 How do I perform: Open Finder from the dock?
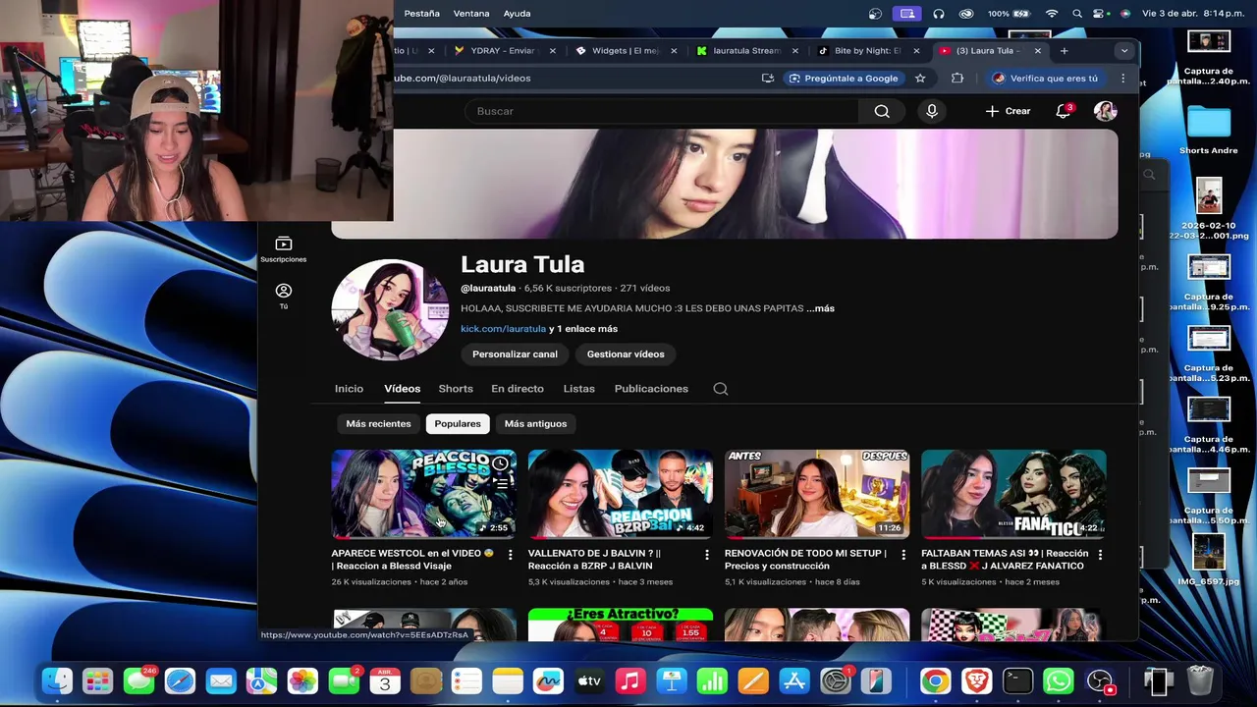pos(57,680)
